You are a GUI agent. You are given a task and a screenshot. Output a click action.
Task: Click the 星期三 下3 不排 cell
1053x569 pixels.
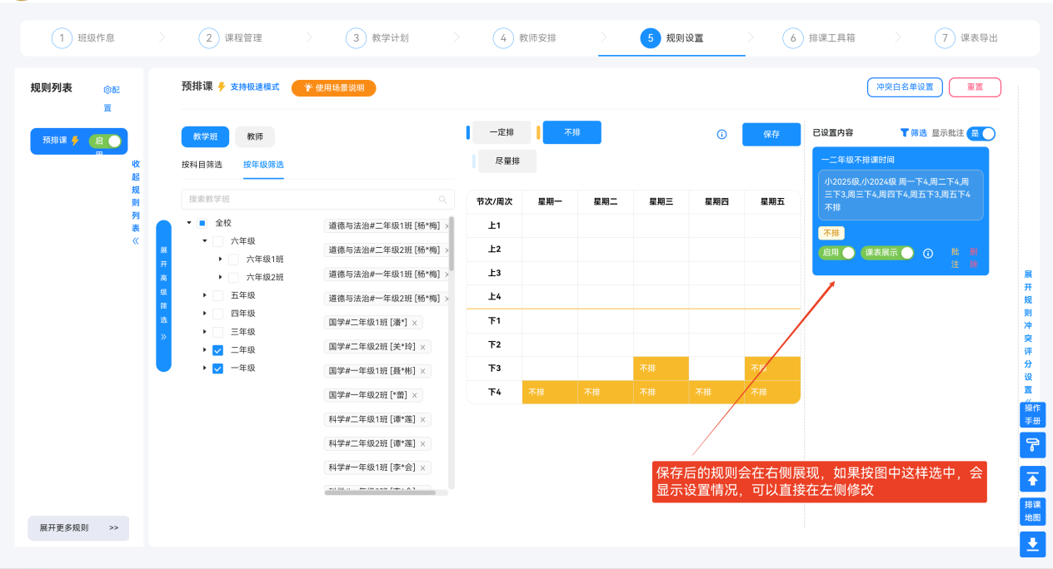(x=661, y=368)
